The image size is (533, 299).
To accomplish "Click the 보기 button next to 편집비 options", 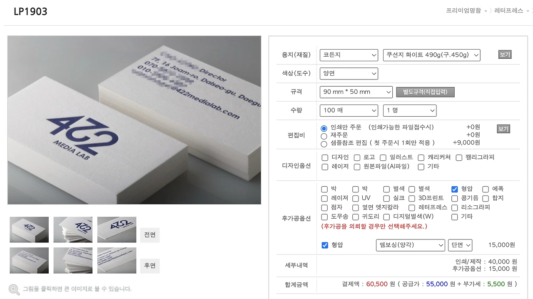I will coord(503,129).
